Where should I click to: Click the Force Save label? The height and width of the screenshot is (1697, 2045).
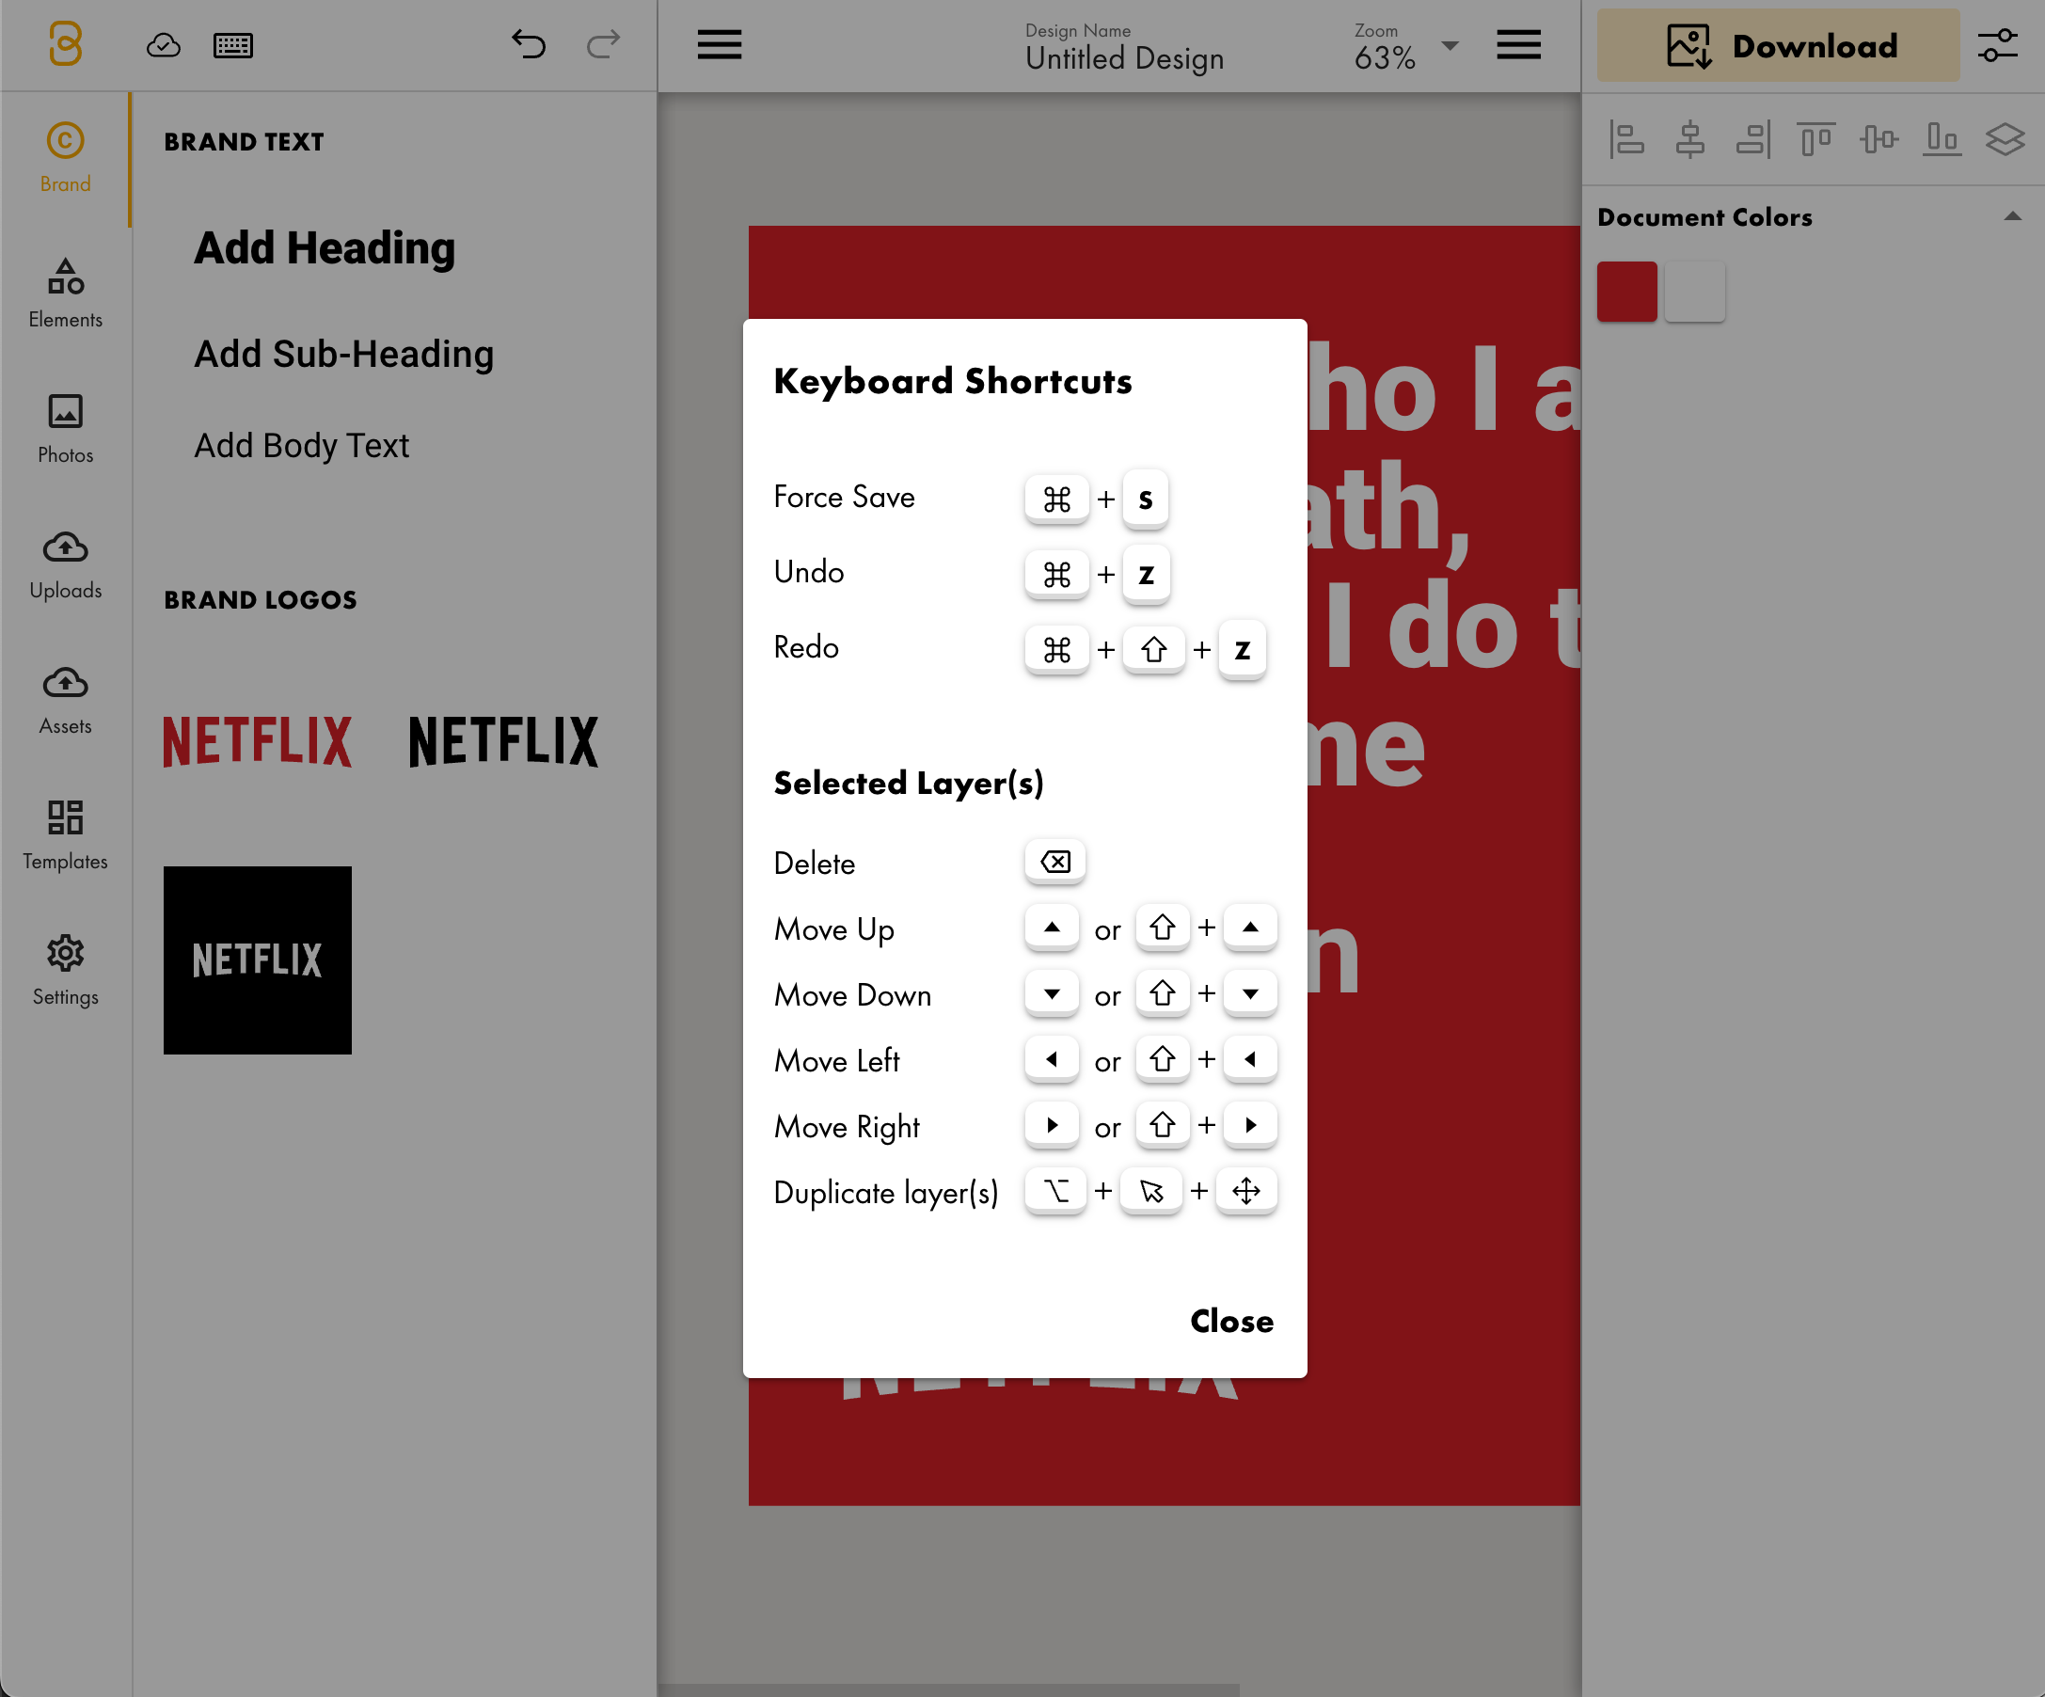[x=845, y=497]
